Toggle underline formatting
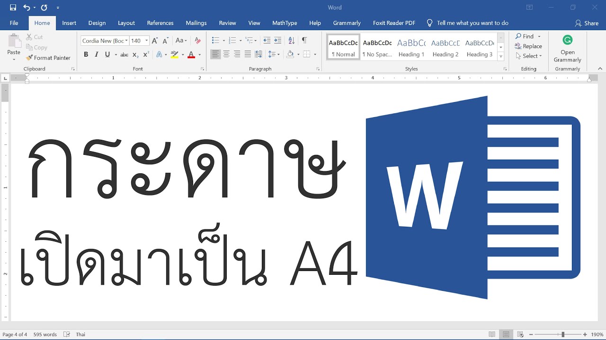Screen dimensions: 606x340 [107, 54]
